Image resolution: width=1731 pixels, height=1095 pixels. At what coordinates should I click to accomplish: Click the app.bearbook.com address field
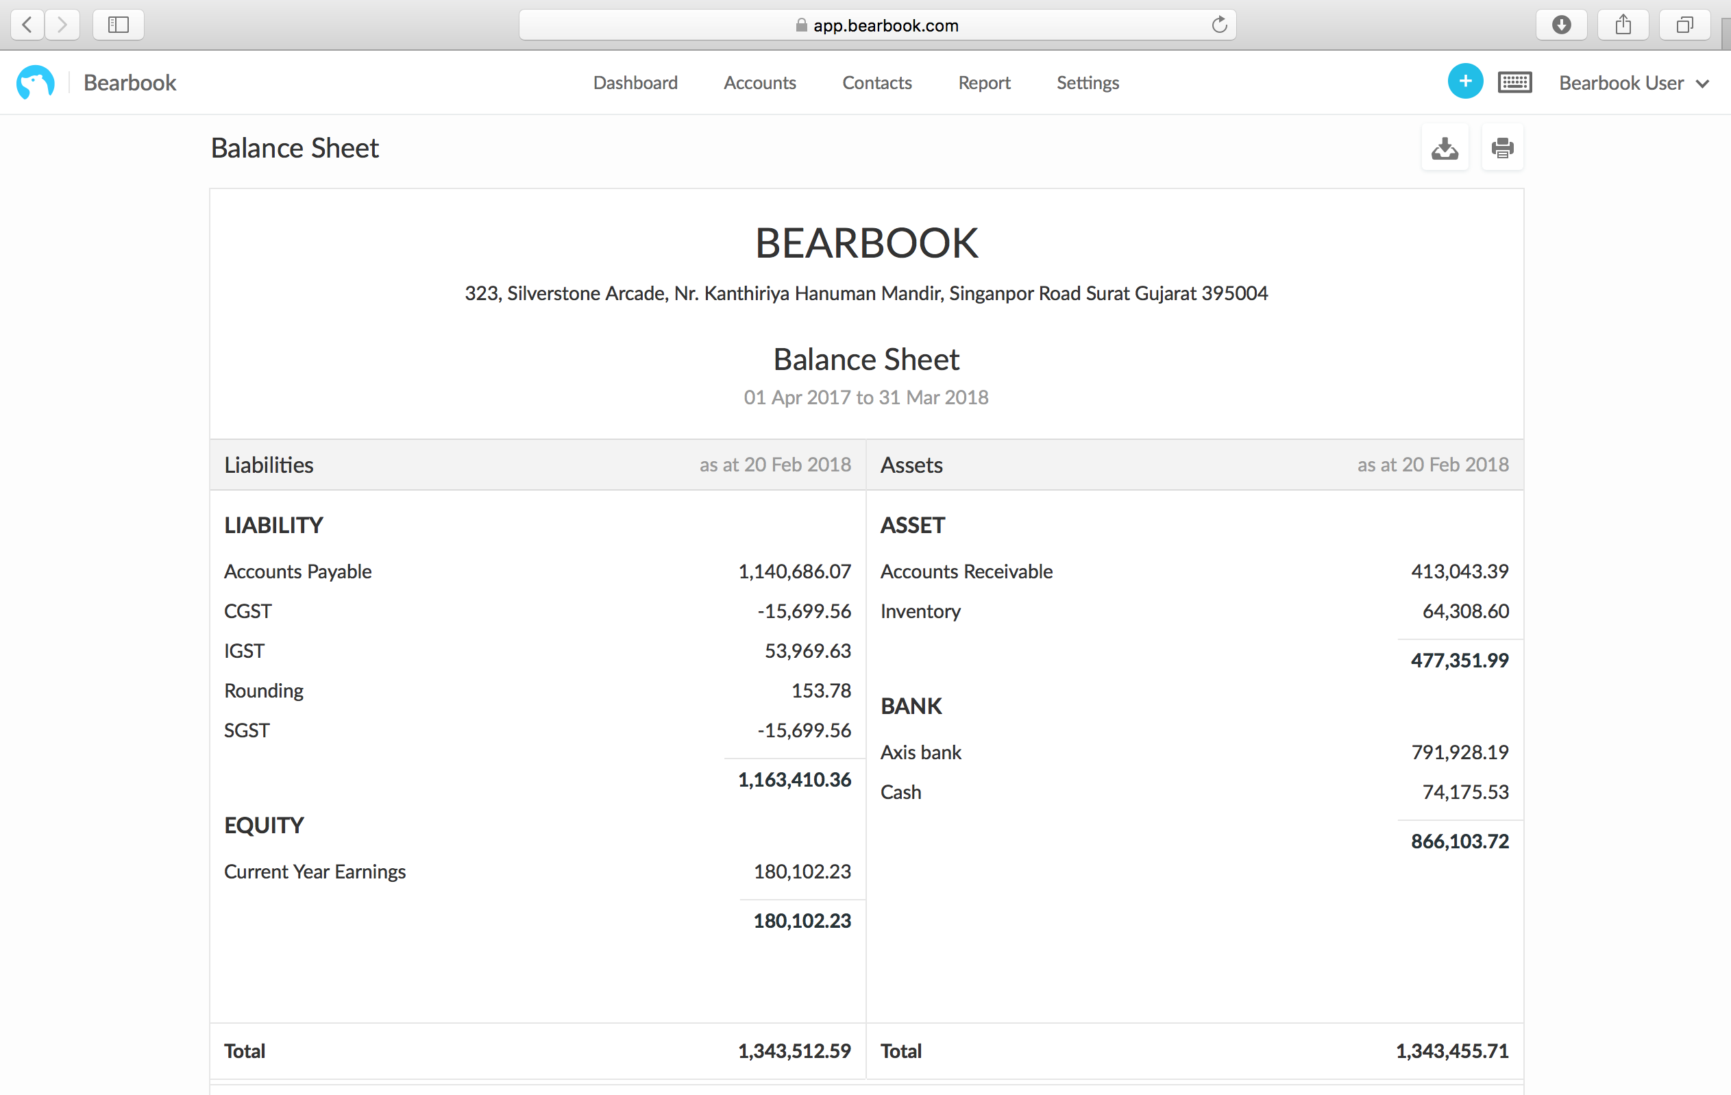pyautogui.click(x=877, y=25)
